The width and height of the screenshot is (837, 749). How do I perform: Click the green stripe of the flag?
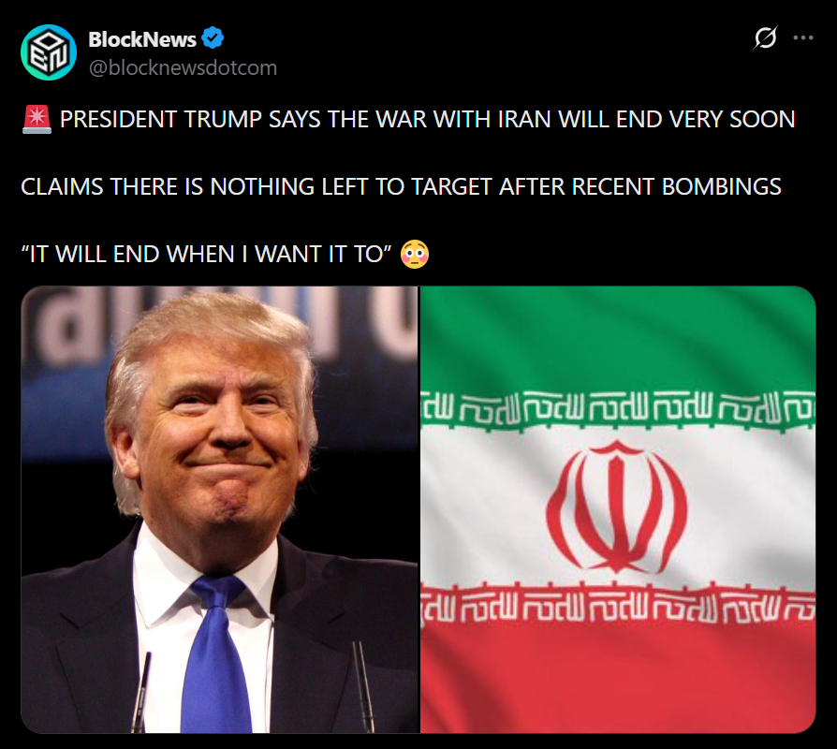[x=618, y=341]
